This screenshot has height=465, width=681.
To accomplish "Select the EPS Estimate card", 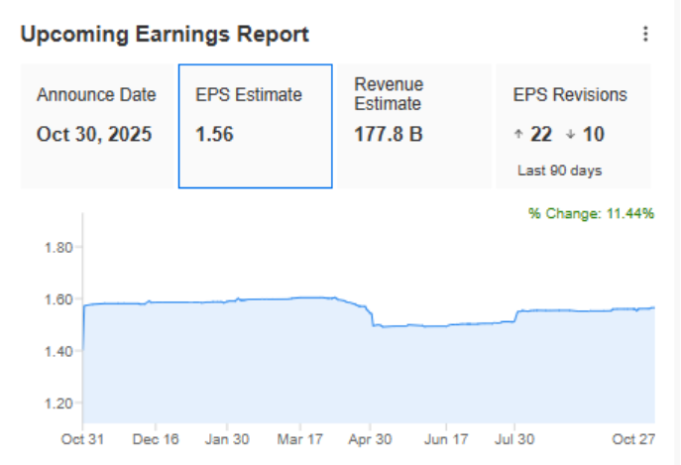I will (256, 126).
